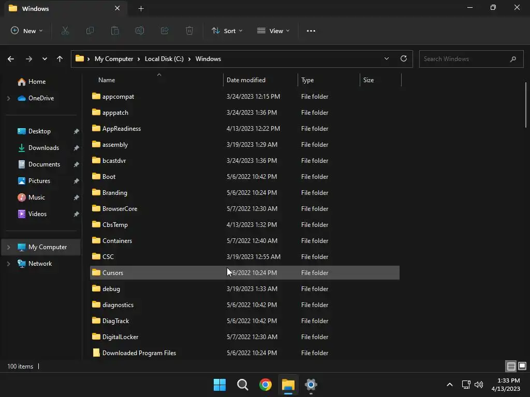Open the View dropdown menu
Screen dimensions: 530x397
(x=273, y=30)
